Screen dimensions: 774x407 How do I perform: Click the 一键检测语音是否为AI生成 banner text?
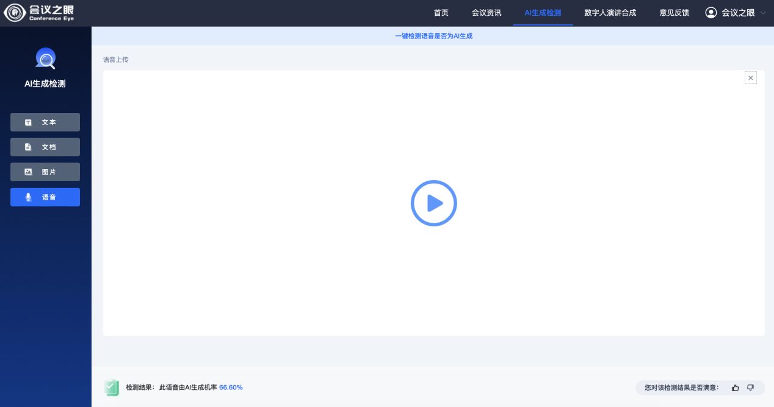(434, 36)
